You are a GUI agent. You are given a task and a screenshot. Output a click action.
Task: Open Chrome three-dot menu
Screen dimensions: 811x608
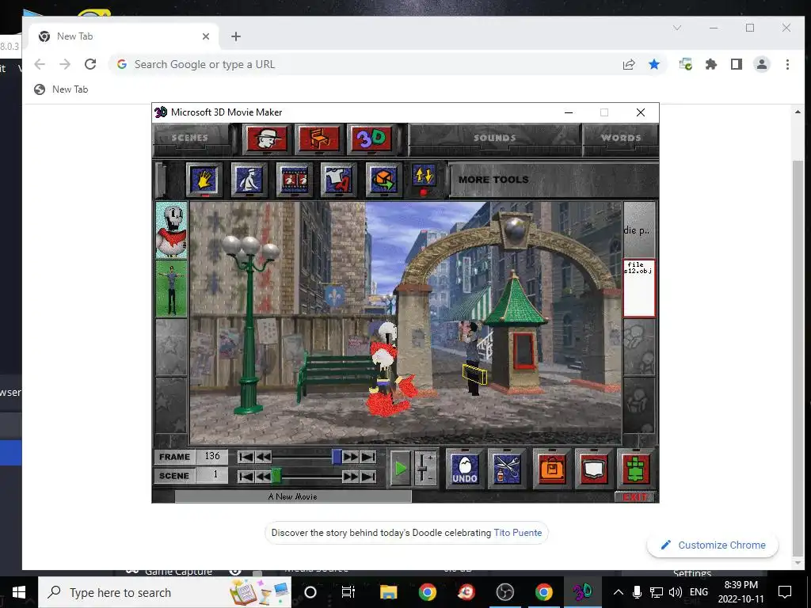[787, 64]
